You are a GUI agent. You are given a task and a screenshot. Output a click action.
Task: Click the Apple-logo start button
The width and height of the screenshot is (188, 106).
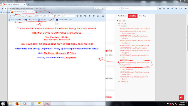[3, 104]
